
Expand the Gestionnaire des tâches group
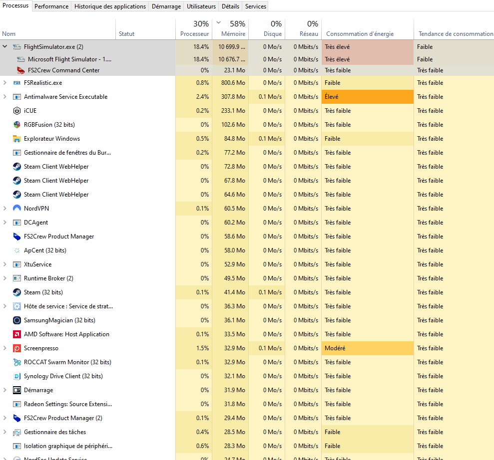(4, 432)
